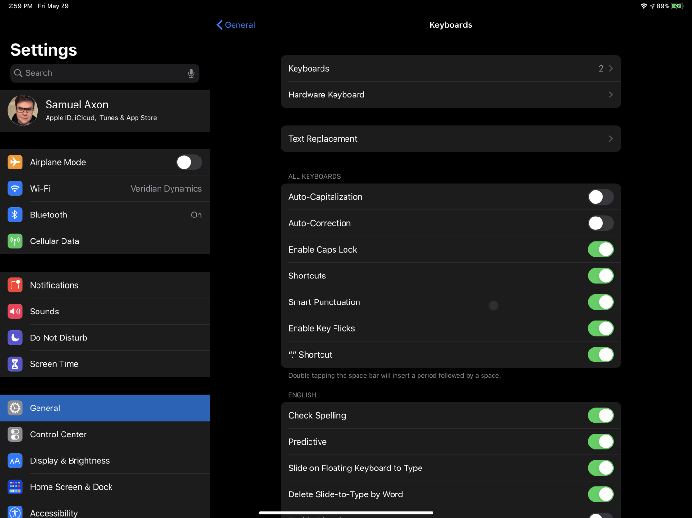Expand the Keyboards list showing 2
This screenshot has width=692, height=518.
(x=451, y=68)
